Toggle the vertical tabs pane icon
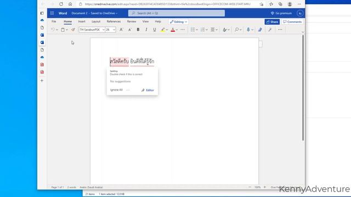 click(x=42, y=13)
